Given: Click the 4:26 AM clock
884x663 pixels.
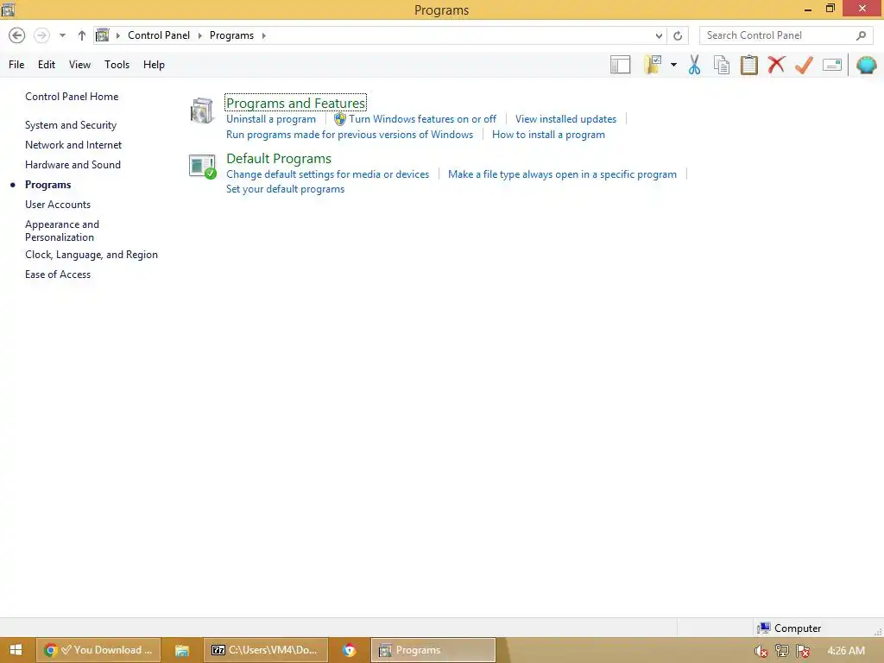Looking at the screenshot, I should [846, 651].
